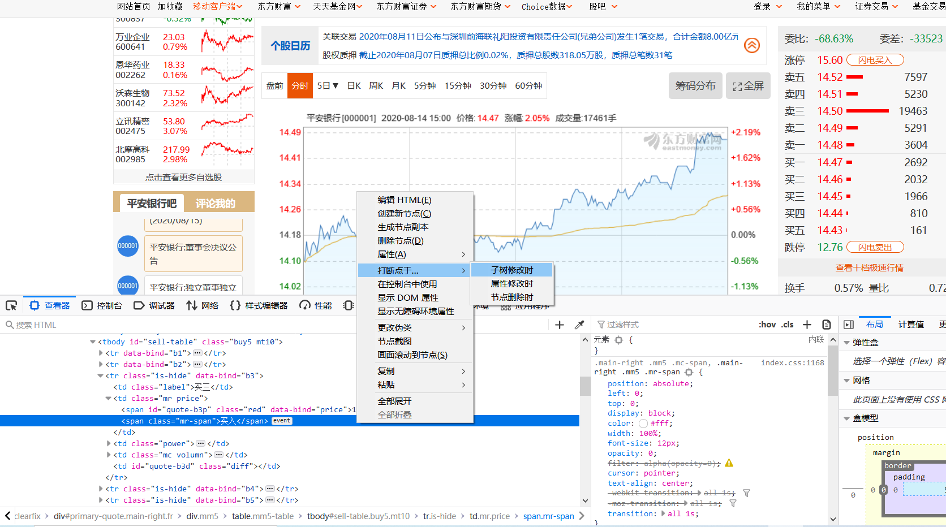The height and width of the screenshot is (527, 946).
Task: Open the 样式编辑器 style editor tab
Action: [259, 305]
